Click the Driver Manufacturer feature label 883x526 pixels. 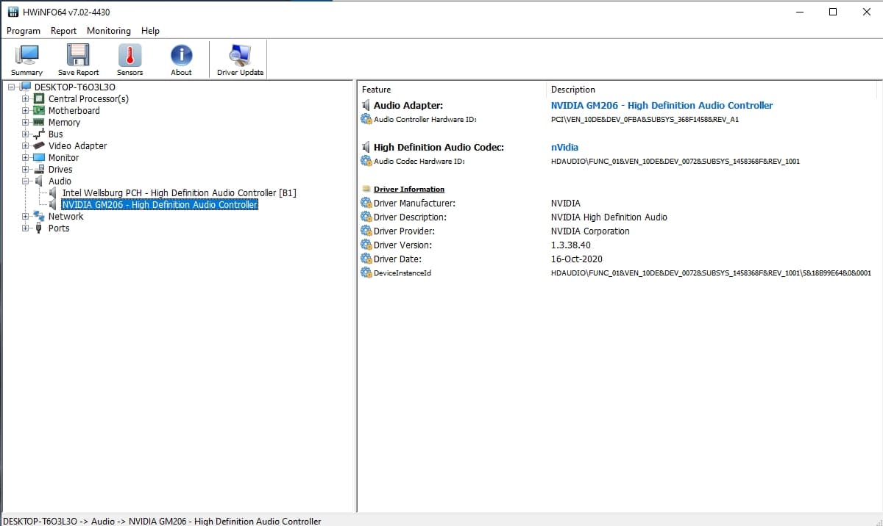[x=414, y=203]
